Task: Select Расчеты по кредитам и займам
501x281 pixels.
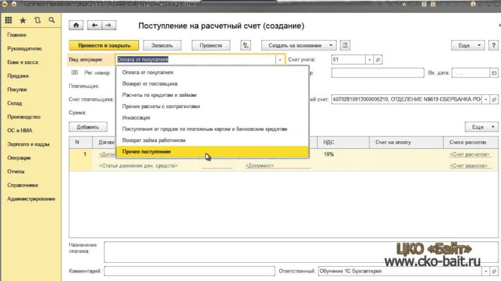Action: tap(213, 95)
